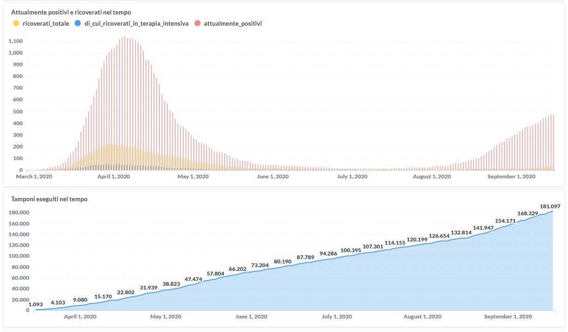Open the 'Tamponi eseguiti nel tempo' chart title
Viewport: 568px width, 332px height.
pyautogui.click(x=49, y=199)
